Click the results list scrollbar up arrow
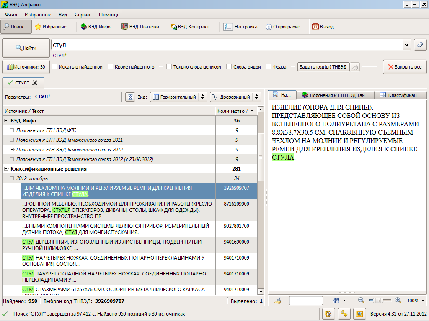 tap(261, 110)
